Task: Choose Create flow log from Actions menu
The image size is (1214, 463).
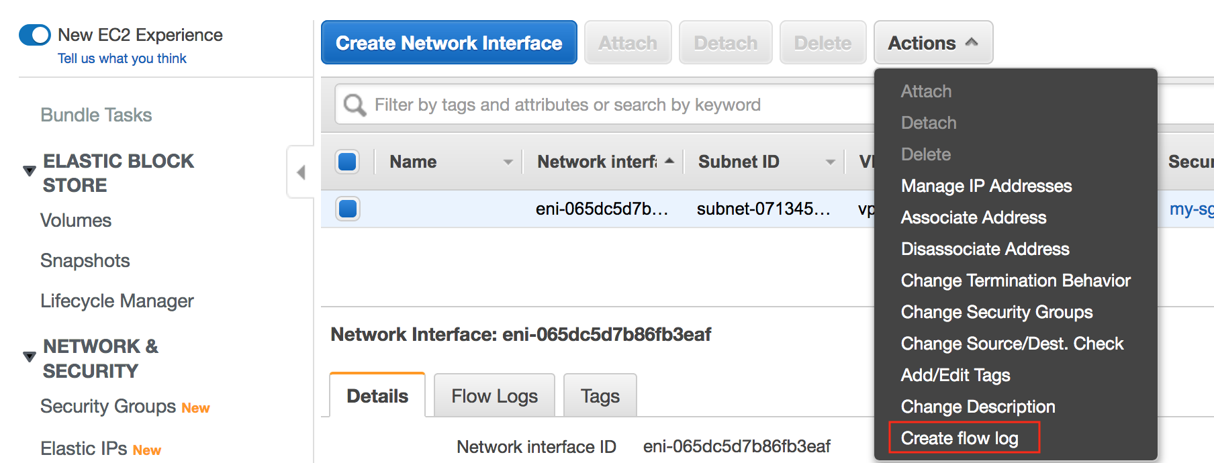Action: point(960,438)
